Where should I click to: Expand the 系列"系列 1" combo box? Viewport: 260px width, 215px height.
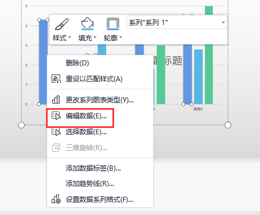(x=223, y=22)
